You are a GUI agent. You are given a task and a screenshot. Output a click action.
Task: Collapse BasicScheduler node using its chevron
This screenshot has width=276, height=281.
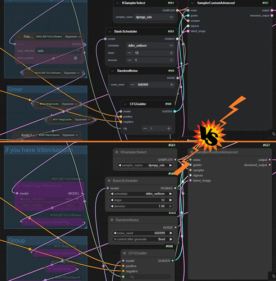point(109,31)
